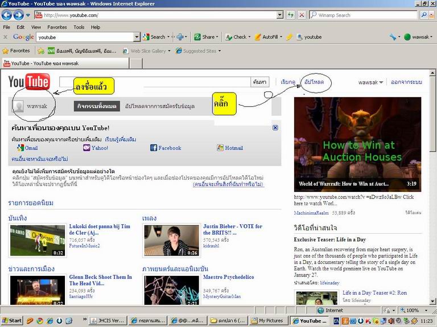Expand the wawsak Google toolbar account menu
Screen dimensions: 437x327
(x=418, y=37)
